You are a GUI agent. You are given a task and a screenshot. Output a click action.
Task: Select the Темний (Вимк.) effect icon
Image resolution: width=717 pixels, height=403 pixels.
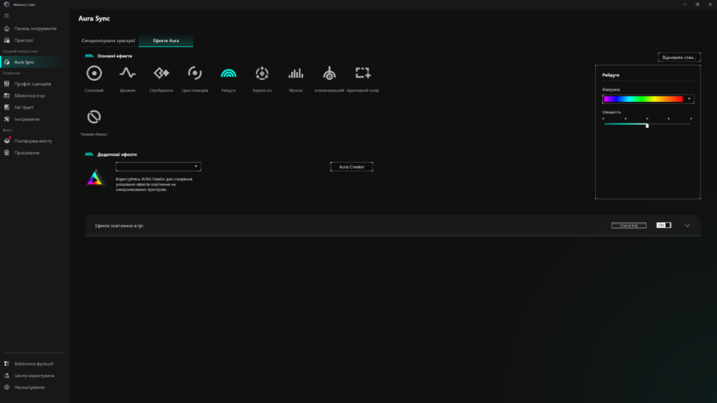coord(94,117)
